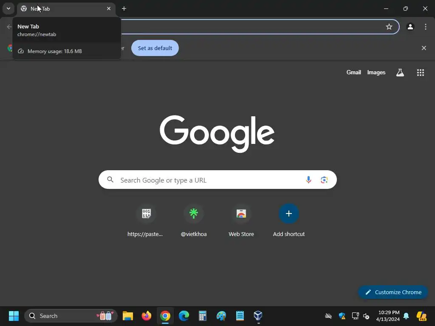
Task: Open the Copilot preview icon
Action: [x=422, y=316]
